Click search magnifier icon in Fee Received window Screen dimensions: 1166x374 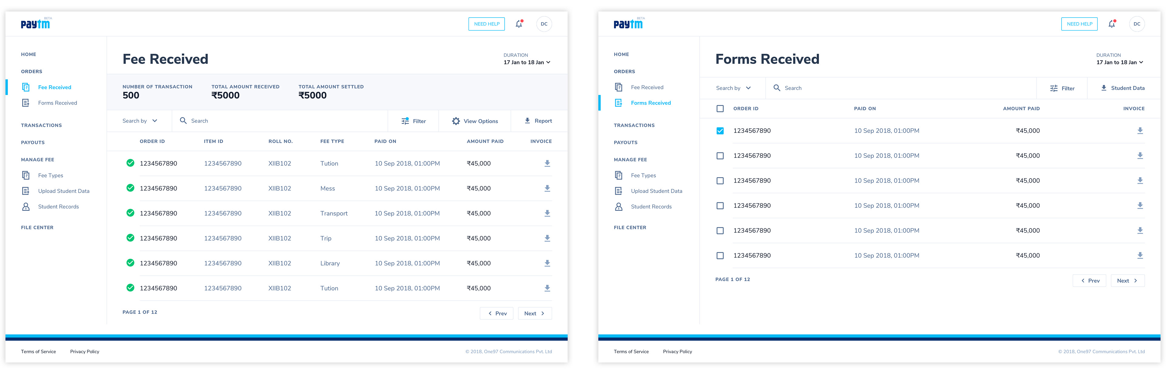coord(183,121)
